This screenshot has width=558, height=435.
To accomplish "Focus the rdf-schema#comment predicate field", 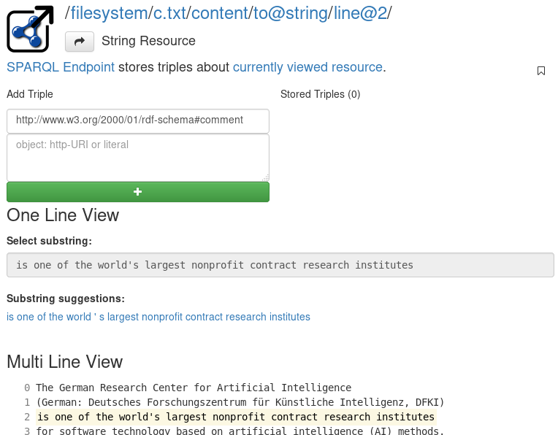I will (x=138, y=121).
